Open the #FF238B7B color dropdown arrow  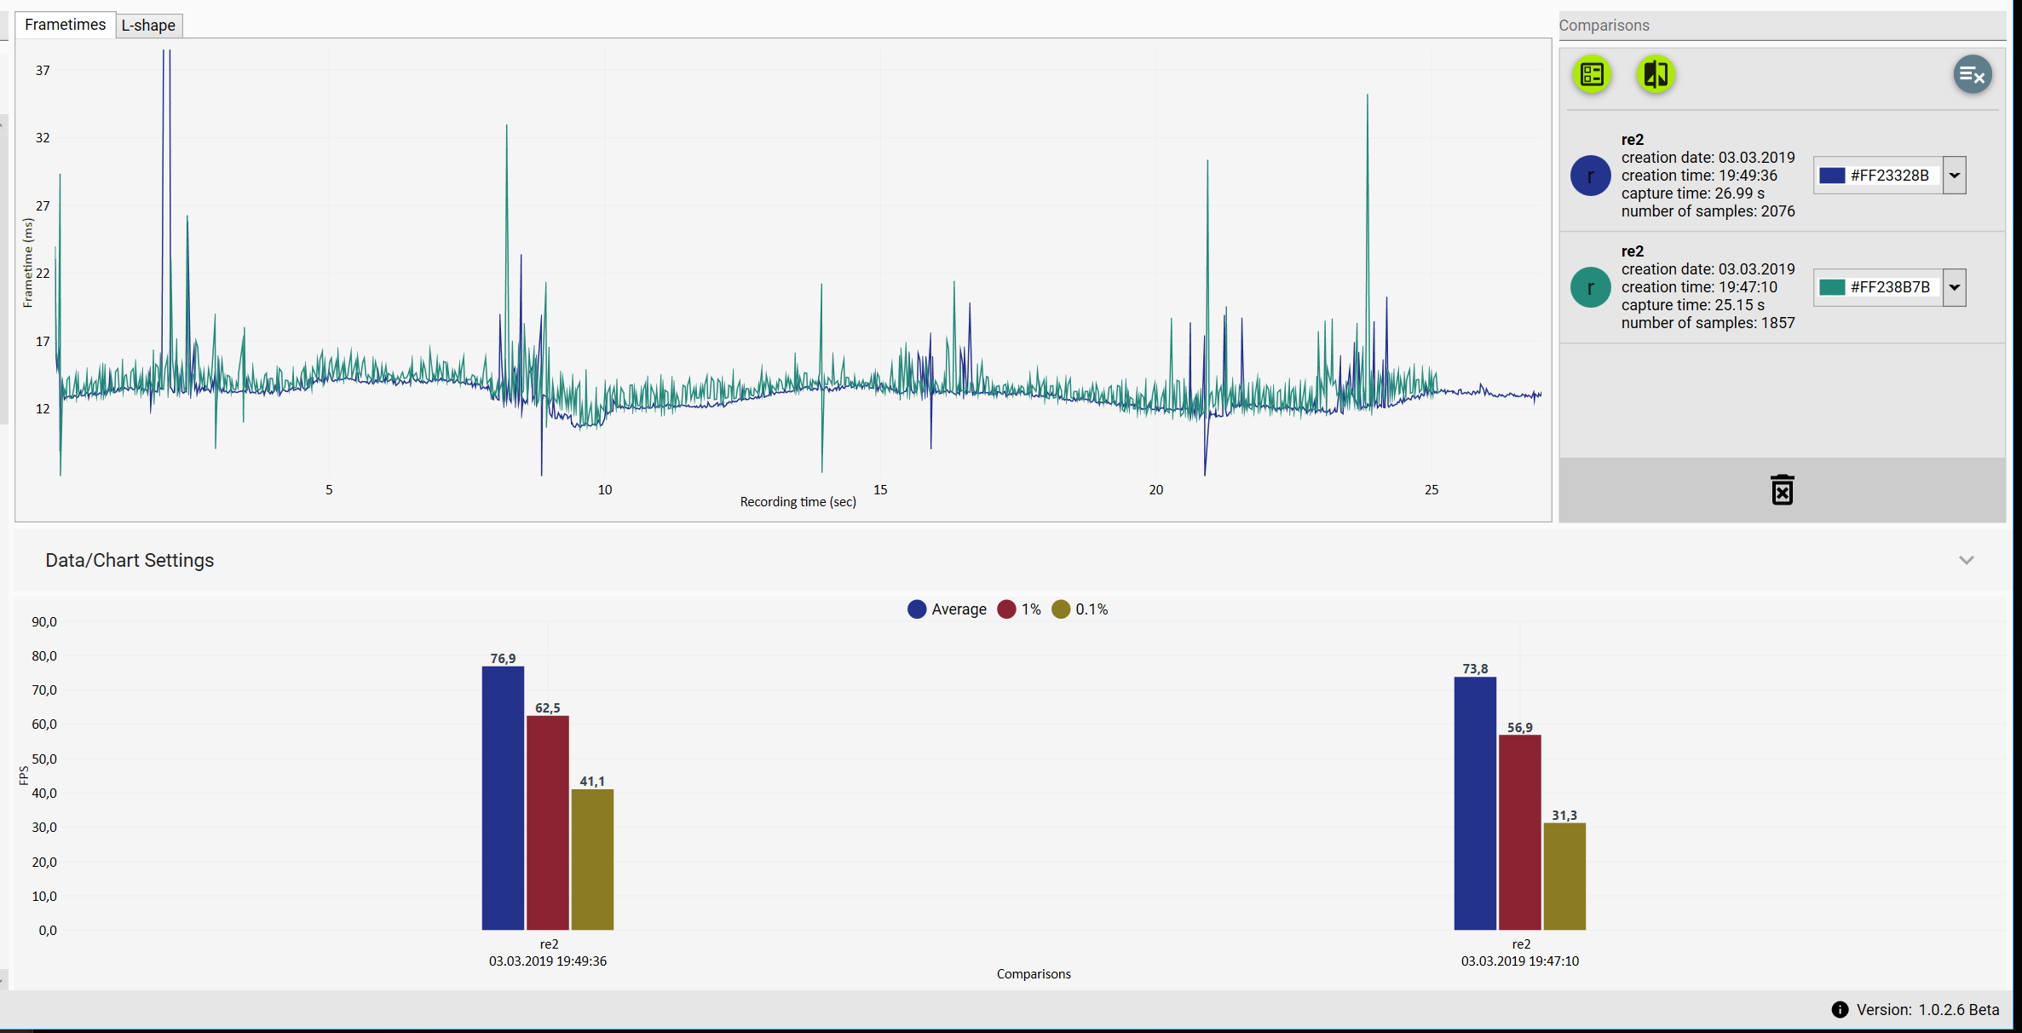(x=1955, y=287)
